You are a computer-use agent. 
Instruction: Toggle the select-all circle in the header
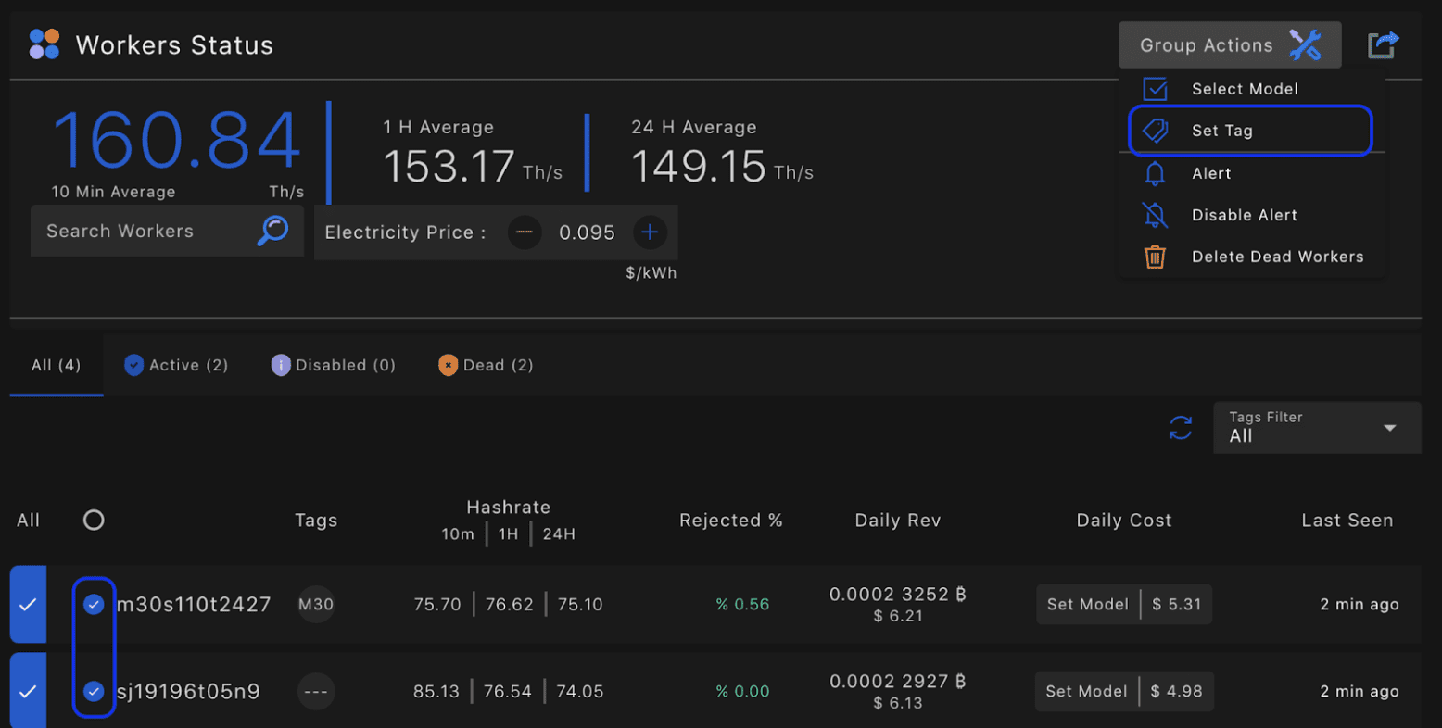(x=93, y=520)
